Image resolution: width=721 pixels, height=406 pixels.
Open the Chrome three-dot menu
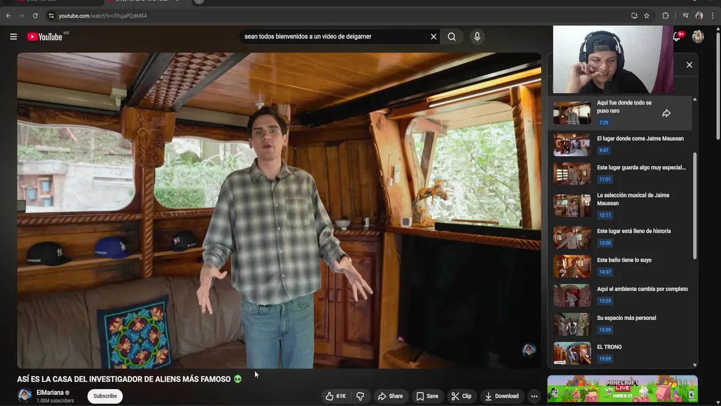click(713, 16)
